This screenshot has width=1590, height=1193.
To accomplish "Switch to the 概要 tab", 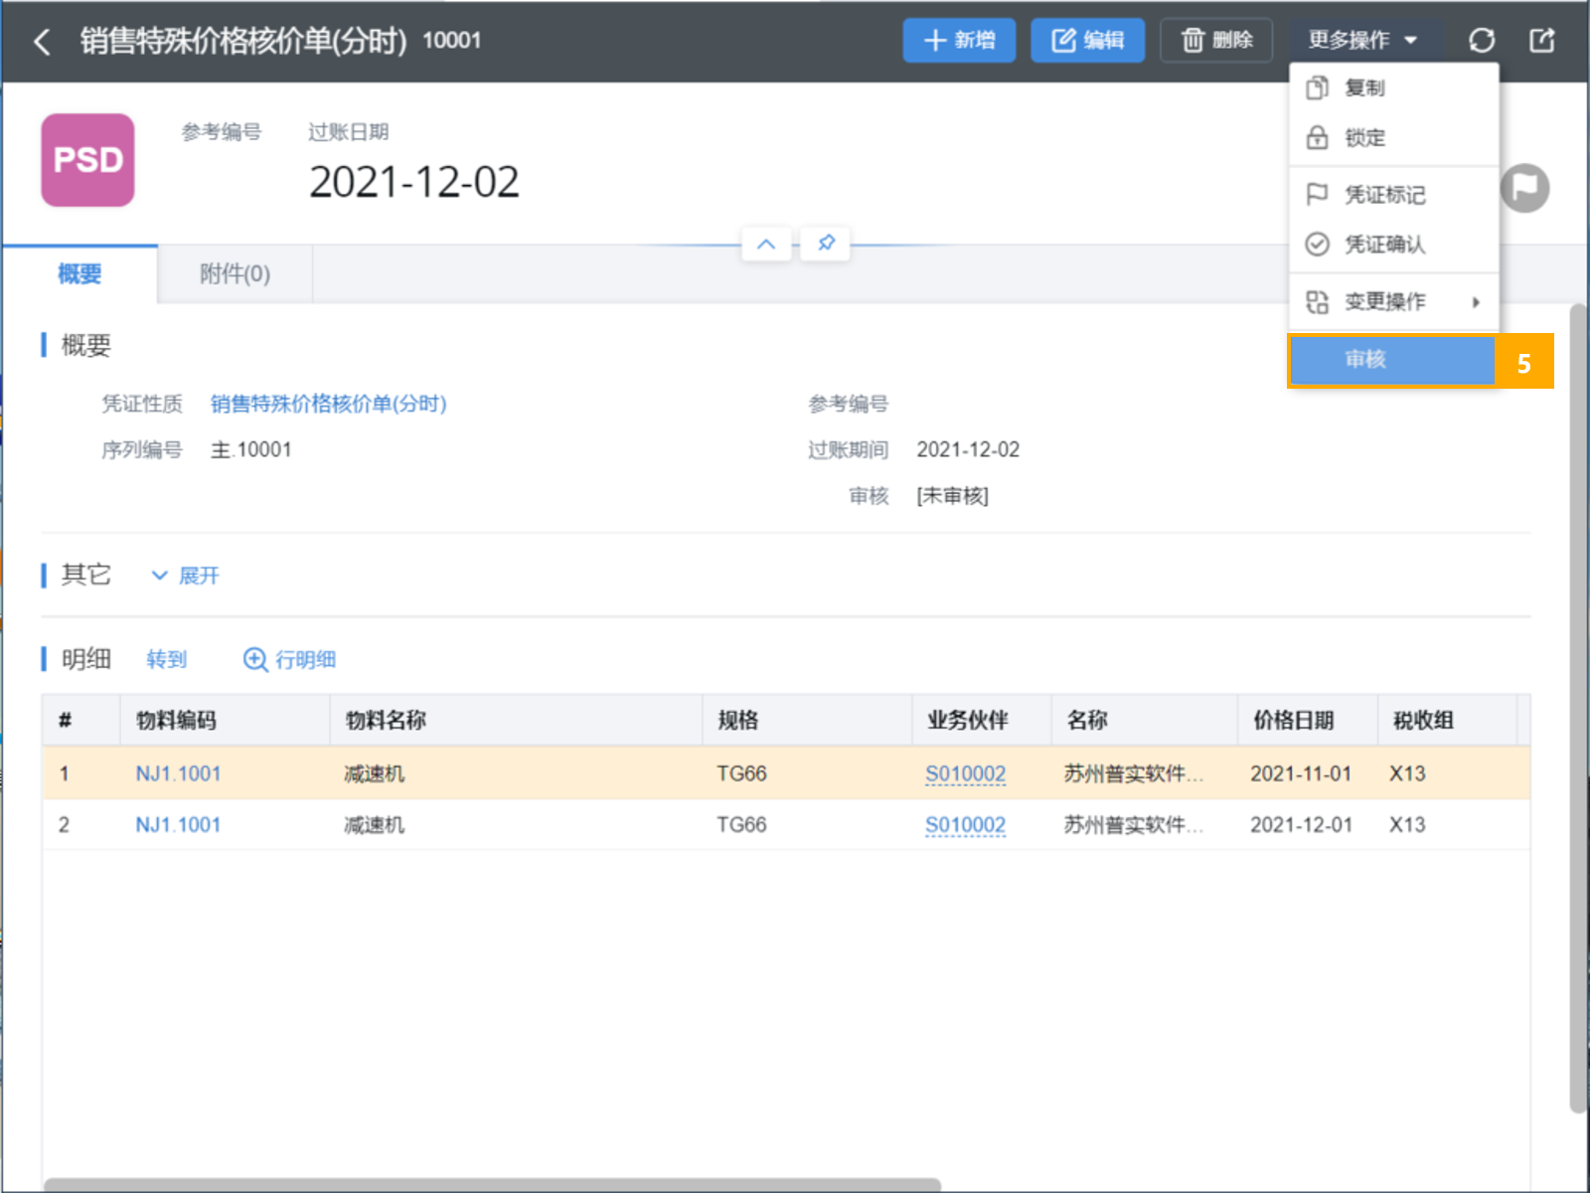I will [79, 274].
